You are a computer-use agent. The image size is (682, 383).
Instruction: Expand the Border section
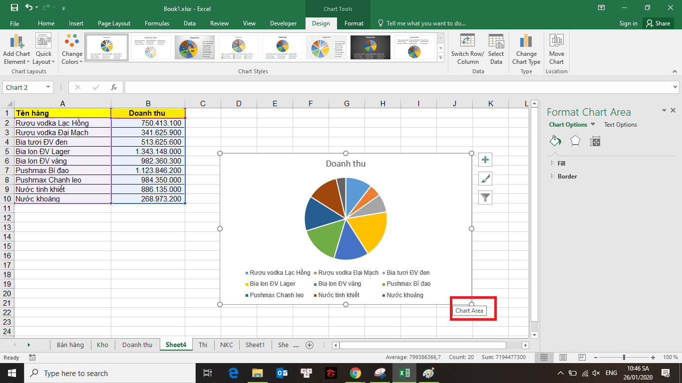click(567, 176)
